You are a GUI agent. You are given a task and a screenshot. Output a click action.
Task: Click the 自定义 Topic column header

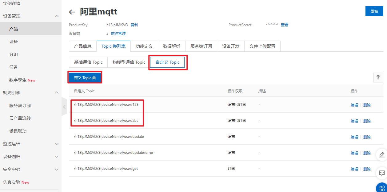coord(84,91)
